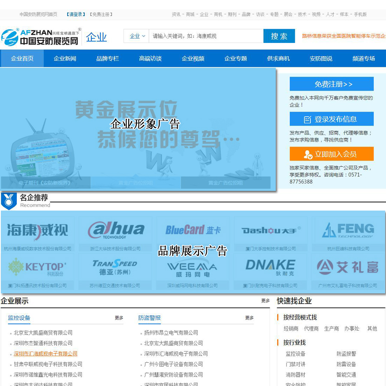The image size is (386, 386).
Task: Click the AFZHAN site logo
Action: pyautogui.click(x=41, y=37)
